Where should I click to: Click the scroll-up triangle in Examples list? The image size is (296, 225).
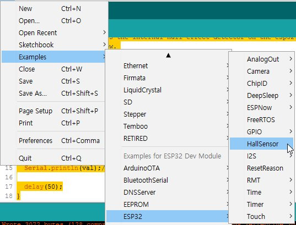tap(168, 56)
